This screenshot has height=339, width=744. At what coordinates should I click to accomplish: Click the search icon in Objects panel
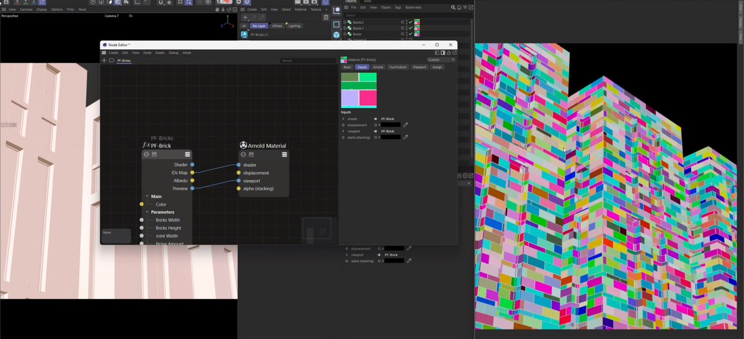pyautogui.click(x=453, y=7)
